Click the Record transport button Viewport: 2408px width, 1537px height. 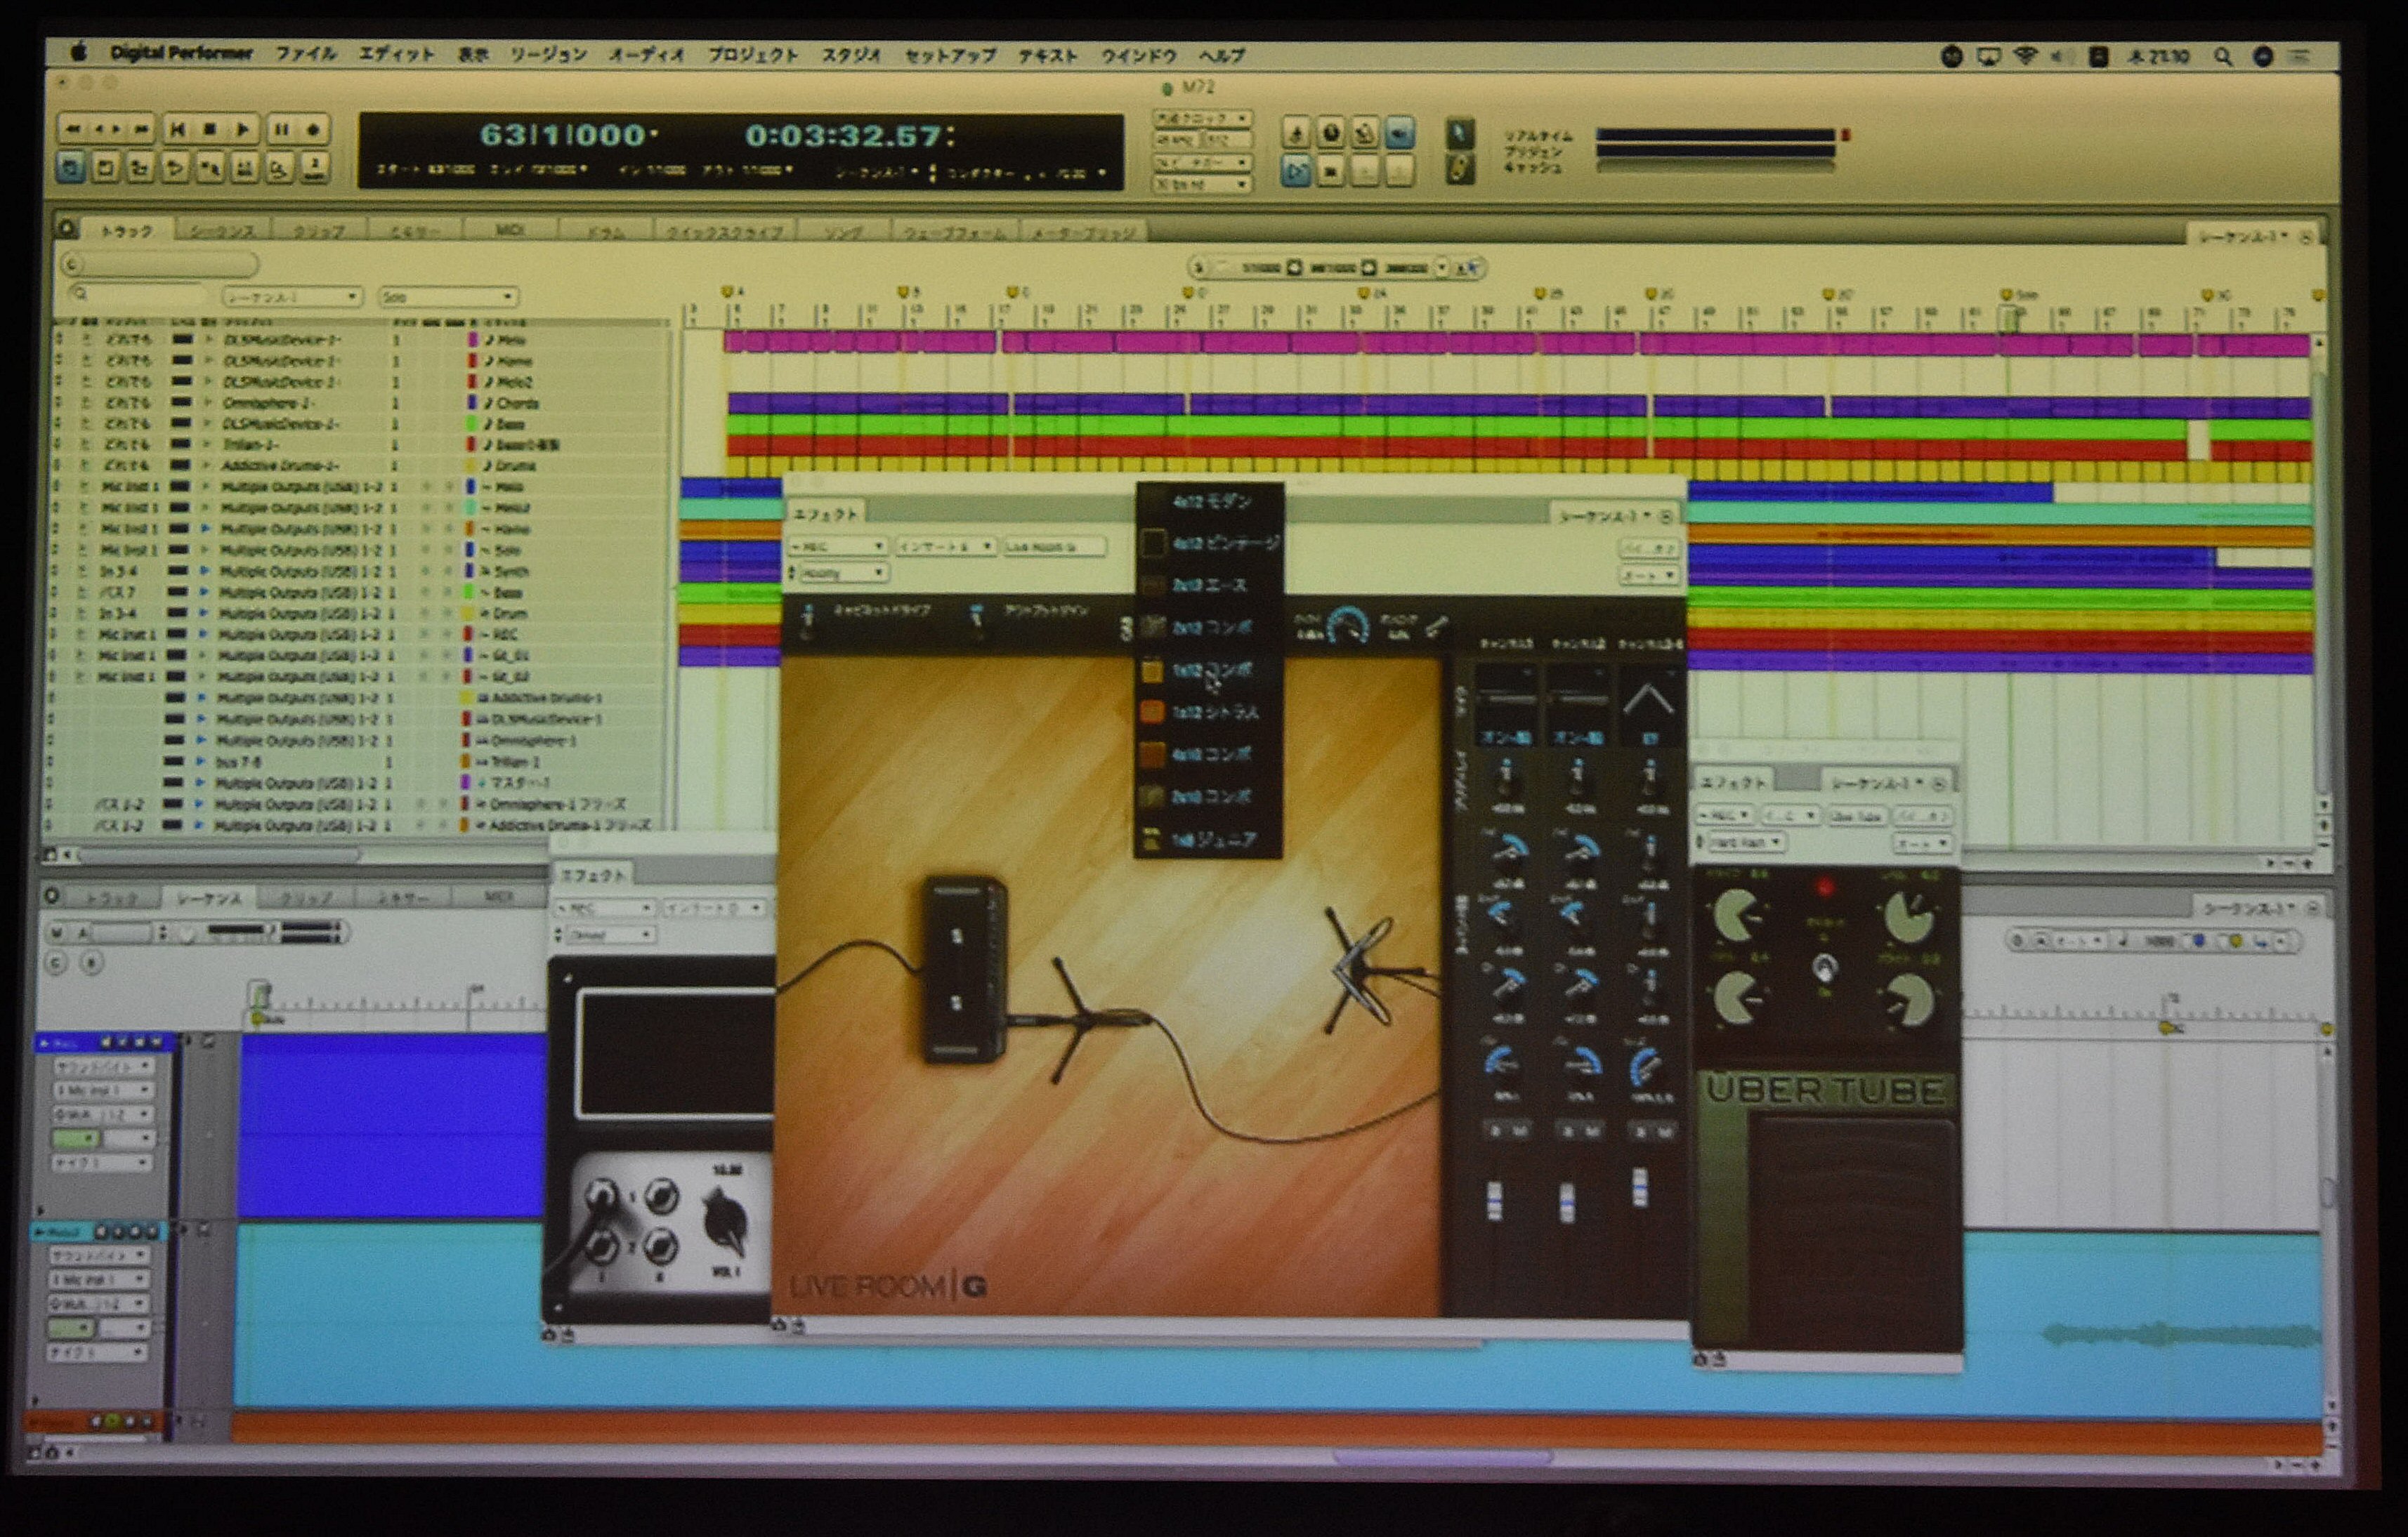coord(314,129)
